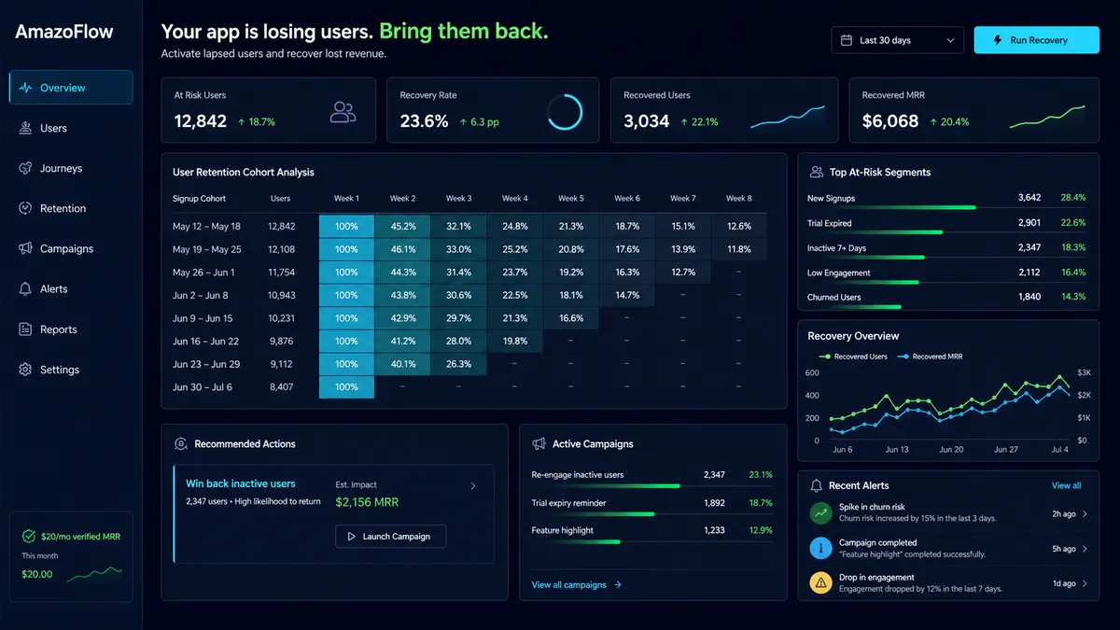
Task: Go to the Users section
Action: (71, 128)
